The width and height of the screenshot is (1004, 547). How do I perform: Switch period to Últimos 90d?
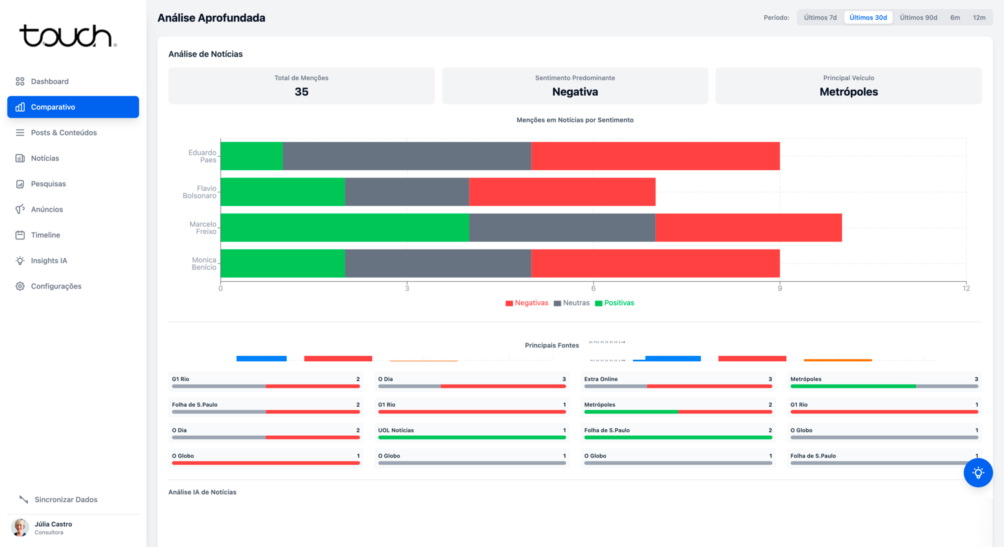pos(918,18)
